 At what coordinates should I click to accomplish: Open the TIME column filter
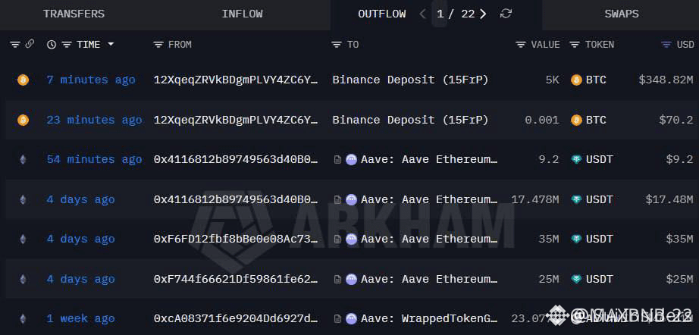67,45
